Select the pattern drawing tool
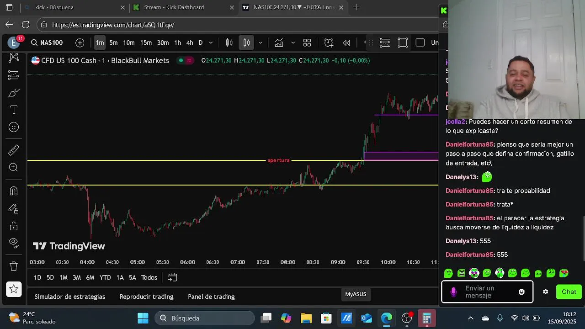585x329 pixels. pyautogui.click(x=14, y=57)
